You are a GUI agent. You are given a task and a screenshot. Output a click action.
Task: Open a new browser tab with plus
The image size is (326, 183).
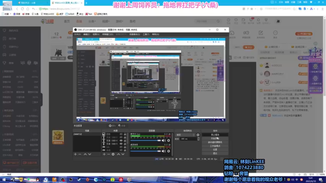[86, 3]
